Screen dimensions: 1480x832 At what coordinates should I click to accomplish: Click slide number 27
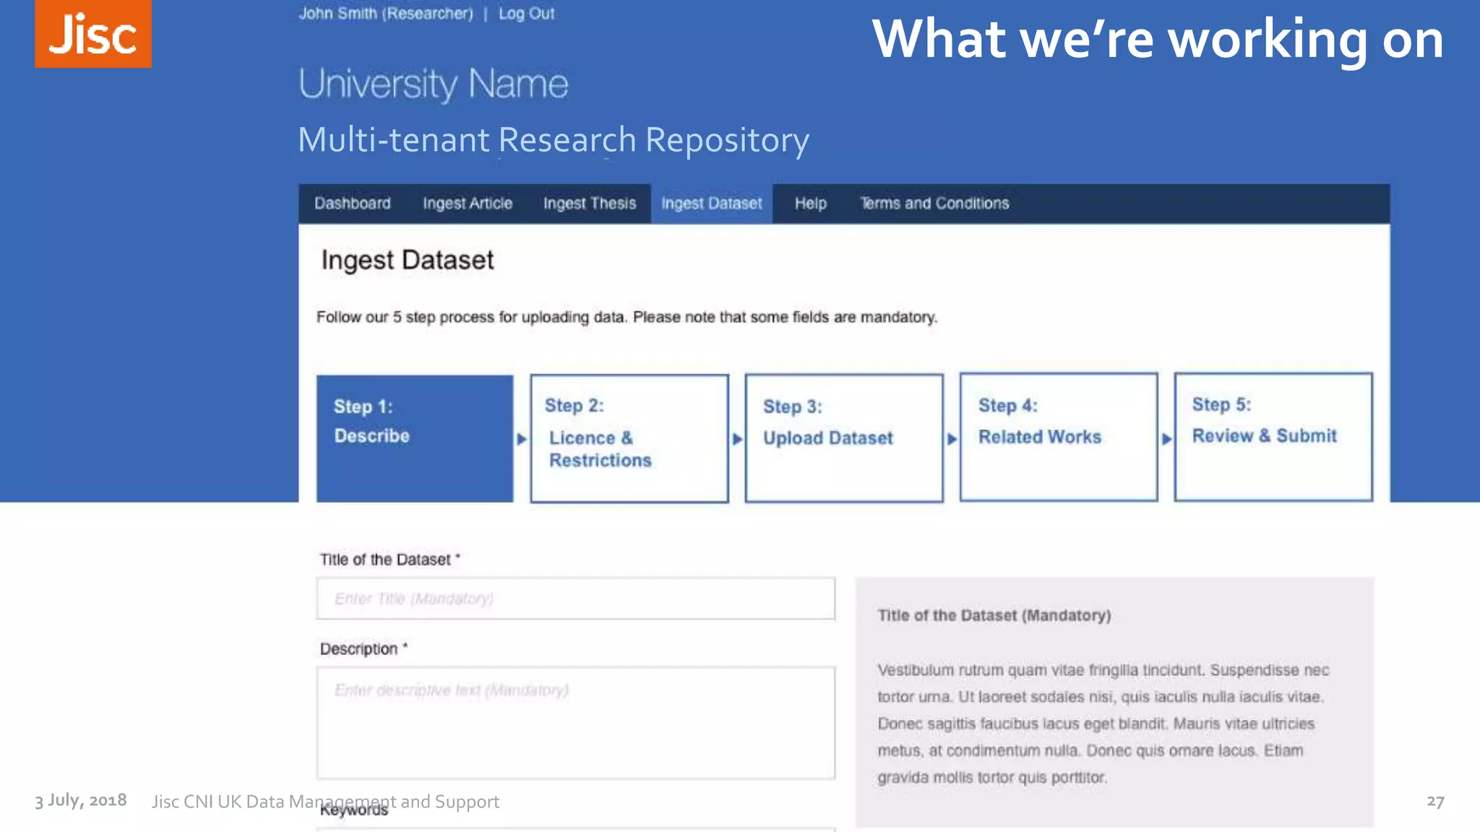coord(1435,802)
